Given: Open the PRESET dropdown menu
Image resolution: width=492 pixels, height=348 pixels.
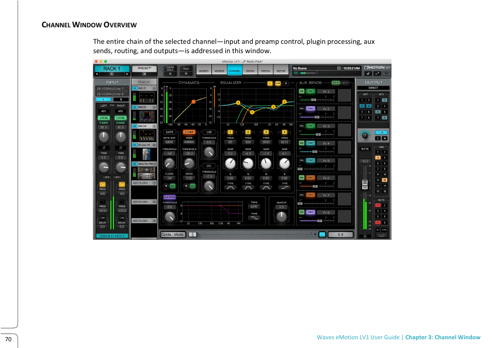Looking at the screenshot, I should point(144,74).
